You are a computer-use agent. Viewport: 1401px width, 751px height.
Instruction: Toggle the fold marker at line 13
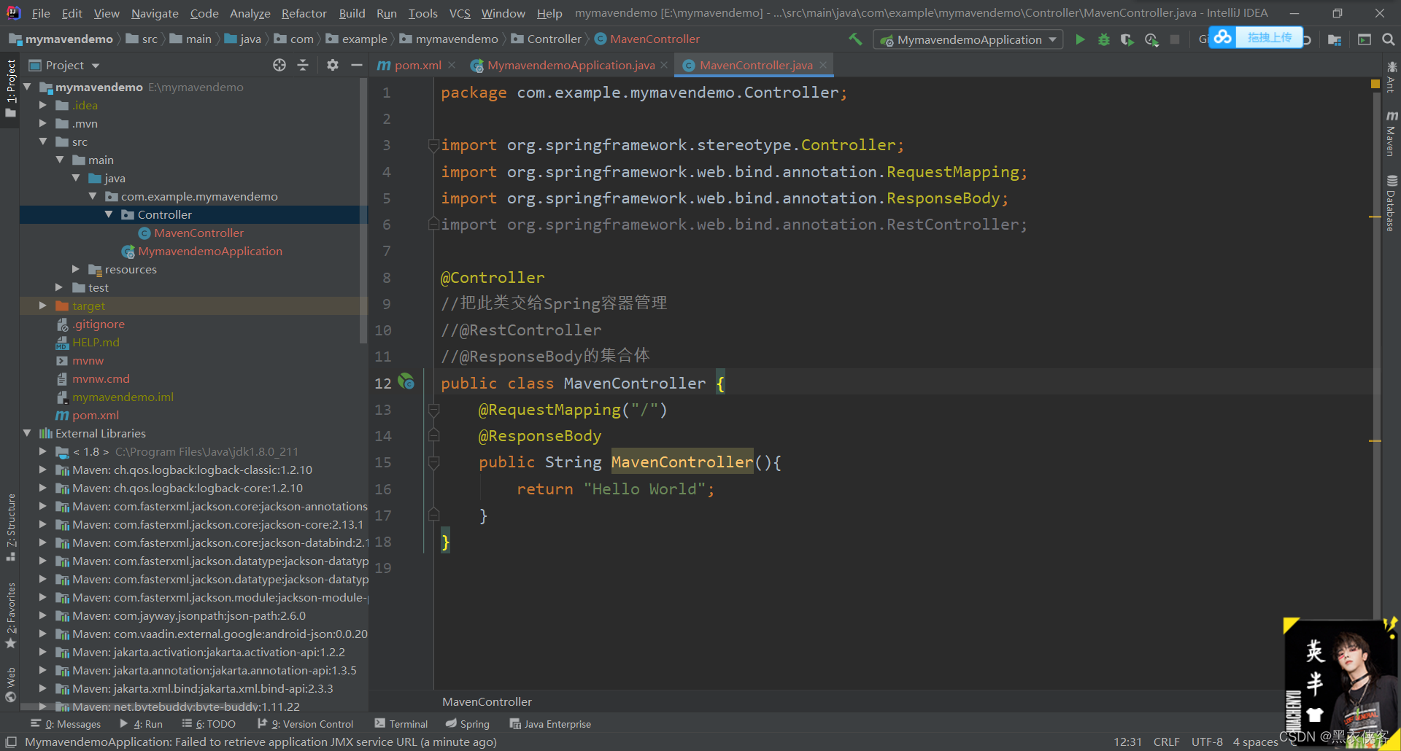point(433,410)
